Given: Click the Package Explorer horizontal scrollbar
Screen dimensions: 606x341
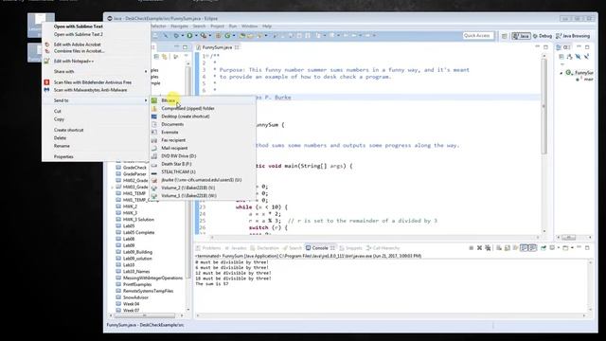Looking at the screenshot, I should (x=144, y=315).
